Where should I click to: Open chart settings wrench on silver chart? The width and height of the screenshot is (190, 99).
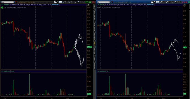[154, 2]
